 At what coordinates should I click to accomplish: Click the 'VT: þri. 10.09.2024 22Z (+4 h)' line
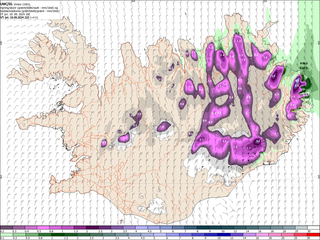click(19, 17)
